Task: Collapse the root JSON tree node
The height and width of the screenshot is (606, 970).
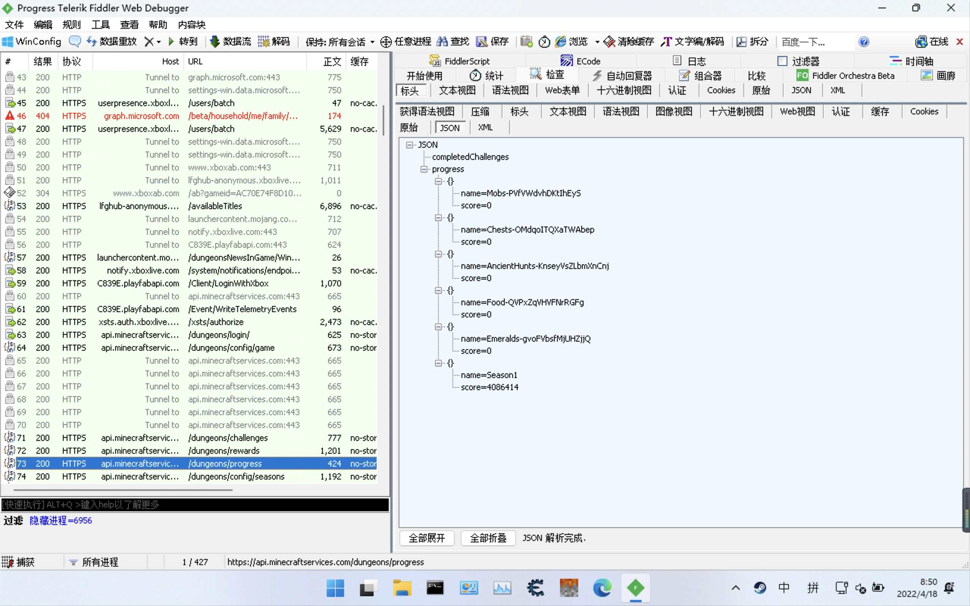Action: (409, 145)
